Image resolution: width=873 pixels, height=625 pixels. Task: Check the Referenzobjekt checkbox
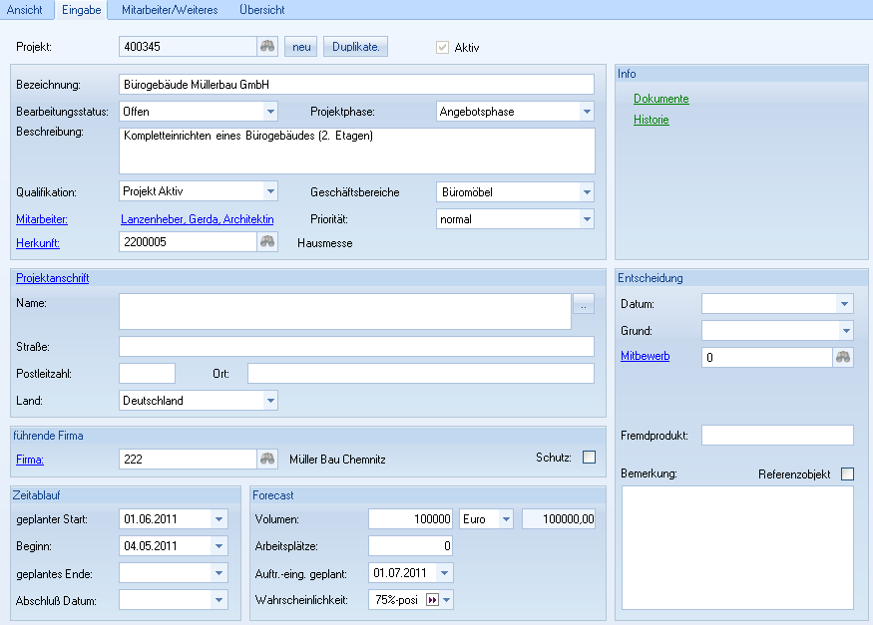pos(847,474)
